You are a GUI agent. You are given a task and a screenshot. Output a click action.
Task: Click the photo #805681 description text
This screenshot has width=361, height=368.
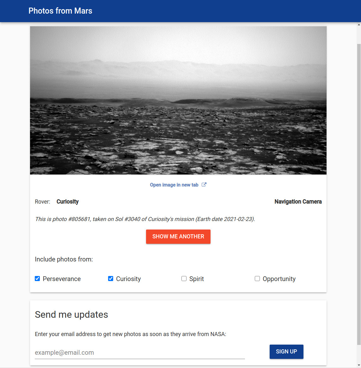[145, 219]
